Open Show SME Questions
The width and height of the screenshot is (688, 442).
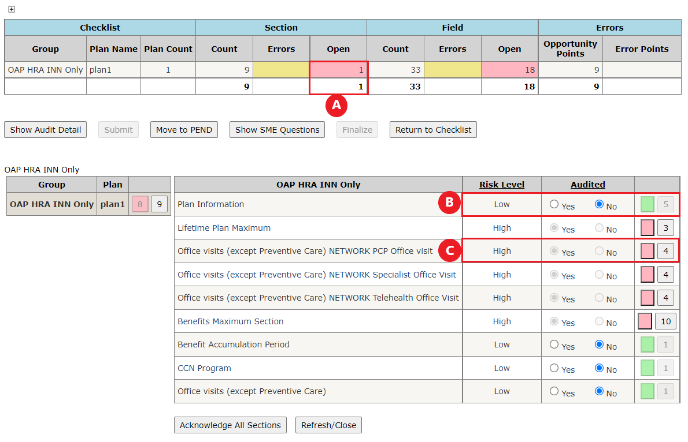278,130
